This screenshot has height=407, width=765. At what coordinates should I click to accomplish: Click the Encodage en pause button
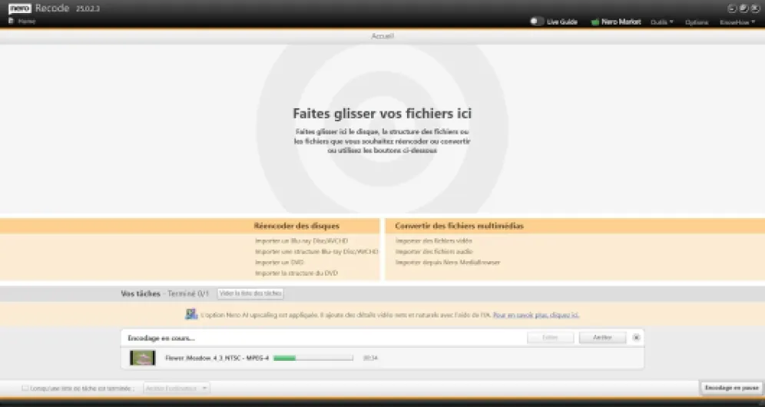[x=732, y=388]
